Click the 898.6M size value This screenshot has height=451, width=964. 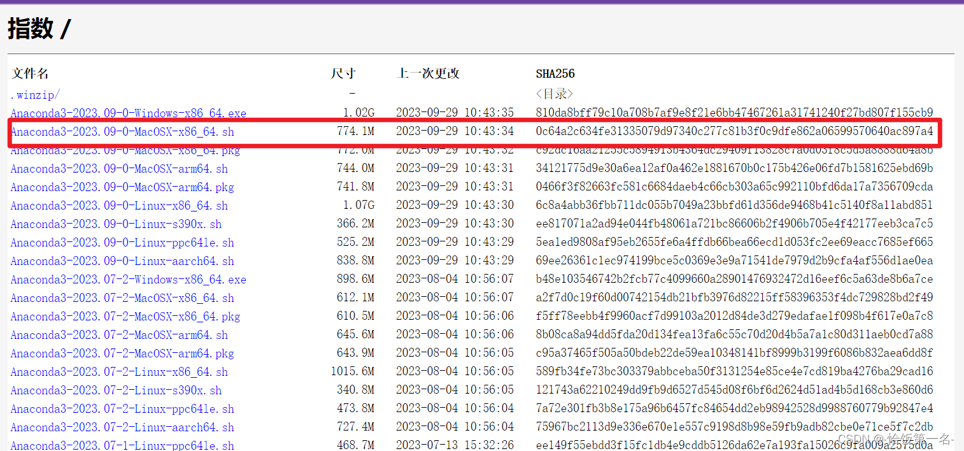(x=355, y=279)
